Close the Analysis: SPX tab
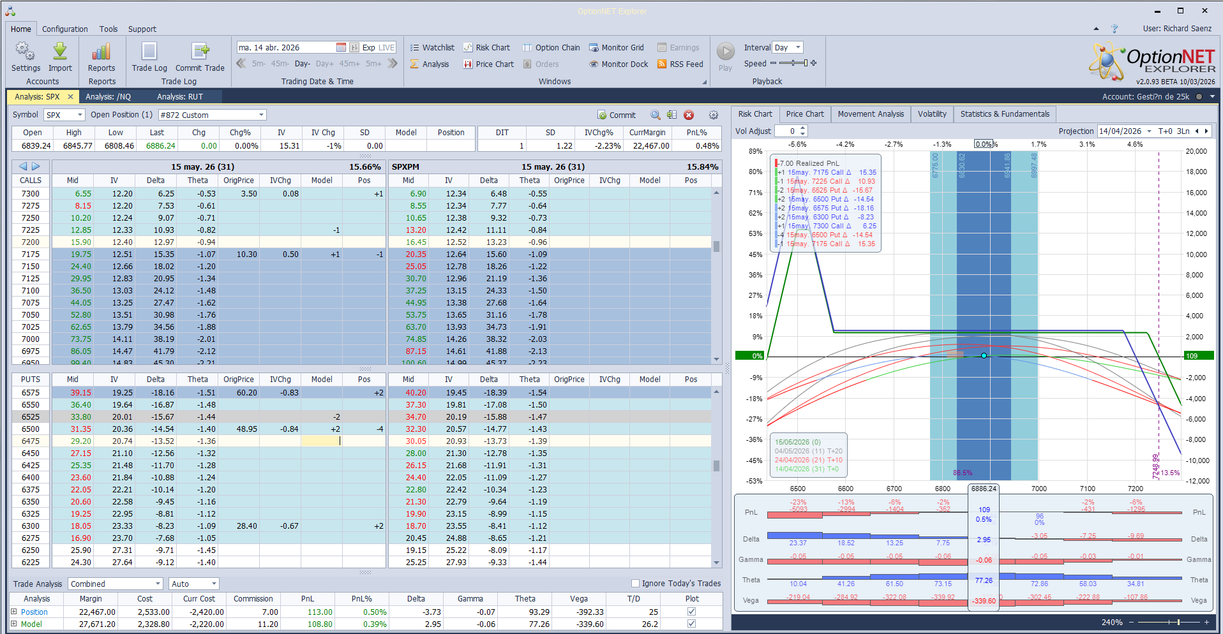1223x634 pixels. [70, 97]
